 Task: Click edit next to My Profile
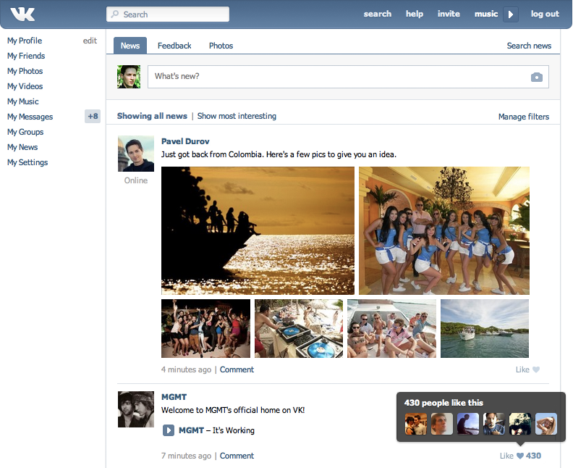point(90,41)
